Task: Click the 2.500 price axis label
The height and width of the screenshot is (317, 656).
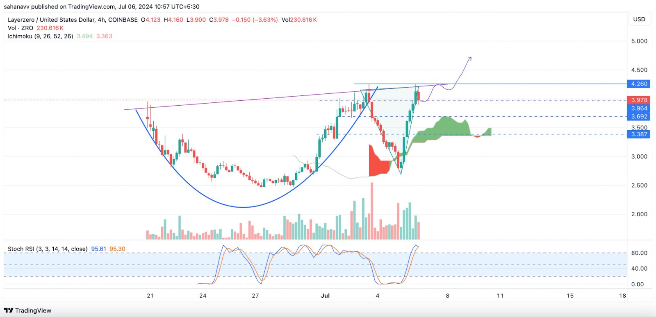Action: click(639, 186)
